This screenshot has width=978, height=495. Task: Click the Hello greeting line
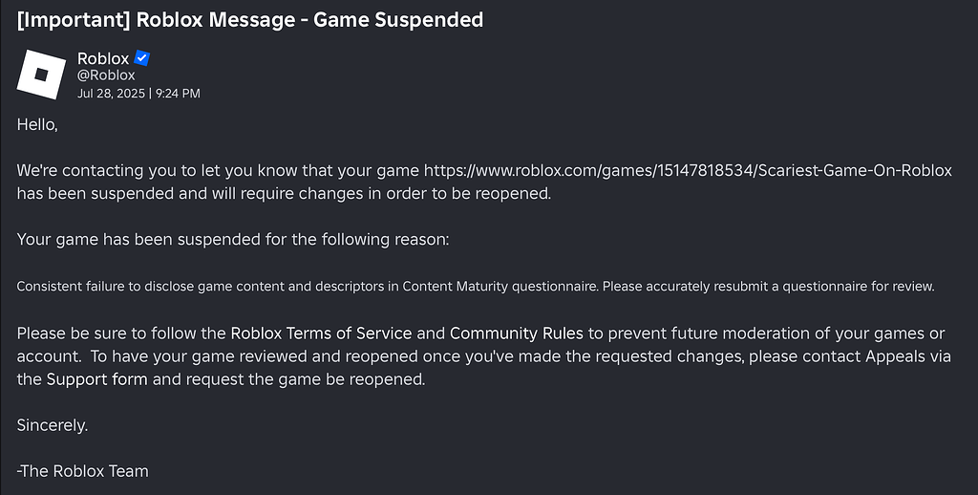coord(37,125)
